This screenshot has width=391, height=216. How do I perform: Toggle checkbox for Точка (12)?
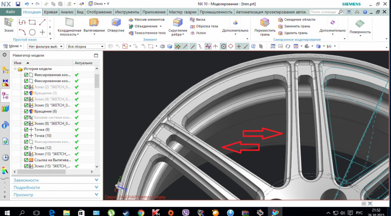pyautogui.click(x=26, y=148)
